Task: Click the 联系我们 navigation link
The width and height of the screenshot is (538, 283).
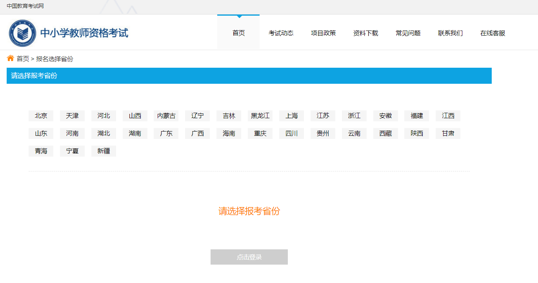Action: [x=450, y=33]
